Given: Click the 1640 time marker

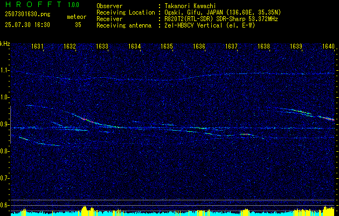Looking at the screenshot, I should point(328,46).
